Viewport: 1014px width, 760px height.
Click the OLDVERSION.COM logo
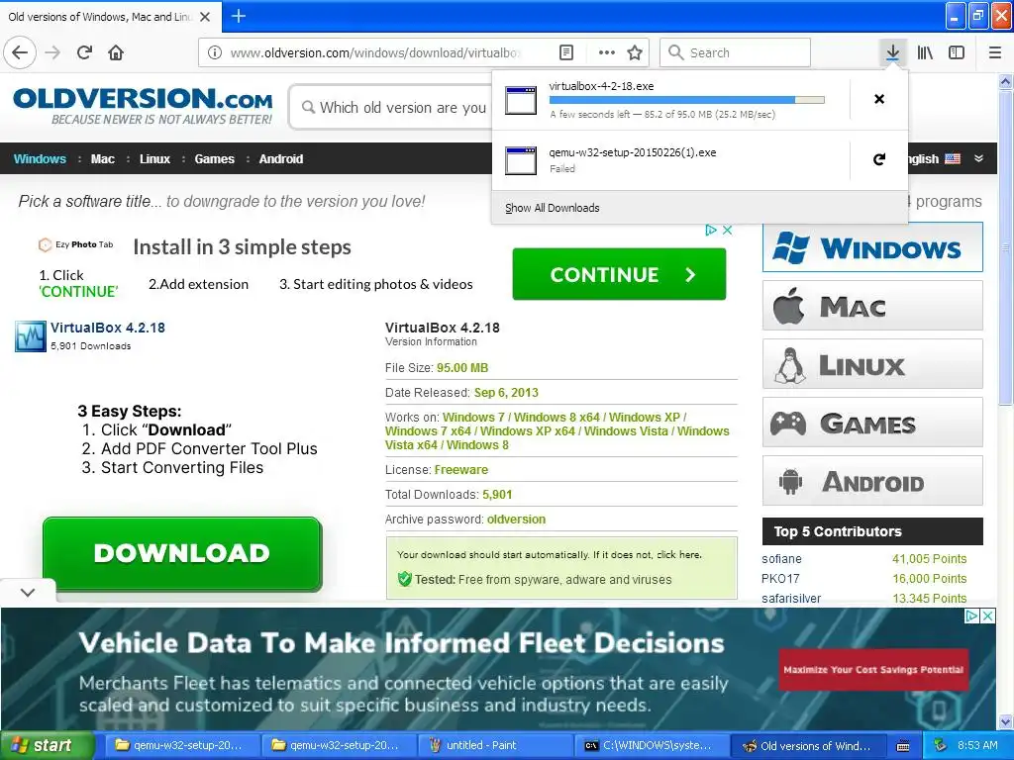click(143, 105)
